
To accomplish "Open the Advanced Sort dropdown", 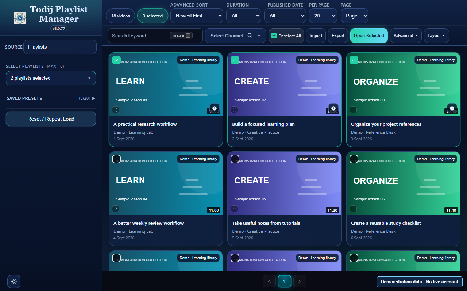I will (197, 16).
